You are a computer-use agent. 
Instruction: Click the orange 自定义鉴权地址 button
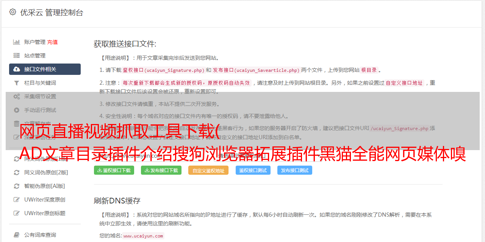click(x=208, y=170)
